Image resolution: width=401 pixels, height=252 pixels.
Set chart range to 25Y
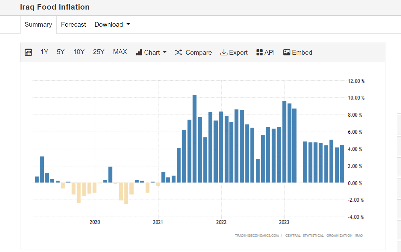98,52
